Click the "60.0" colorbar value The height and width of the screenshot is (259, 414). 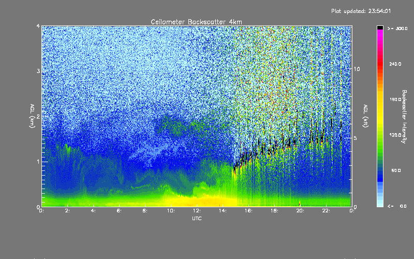coord(396,170)
